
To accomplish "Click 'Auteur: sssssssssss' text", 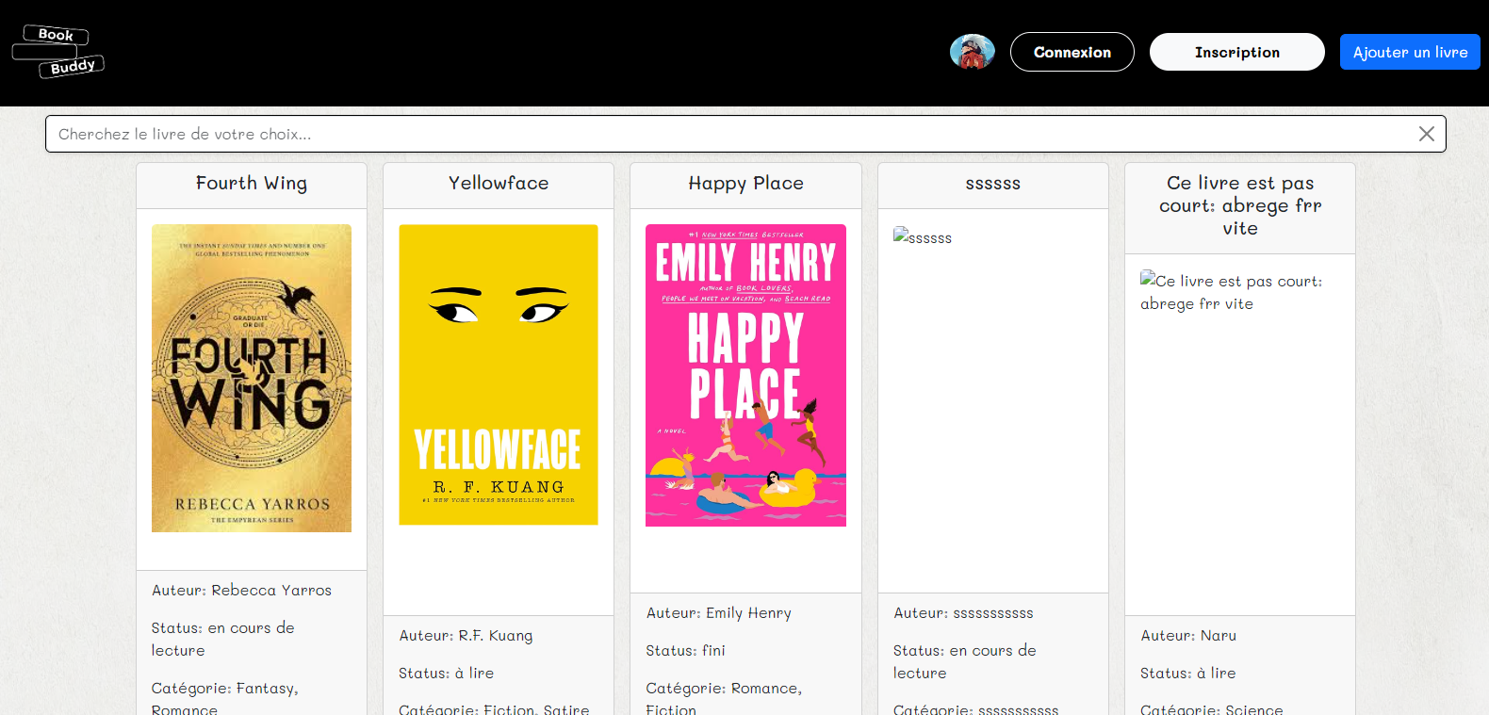I will pyautogui.click(x=963, y=612).
